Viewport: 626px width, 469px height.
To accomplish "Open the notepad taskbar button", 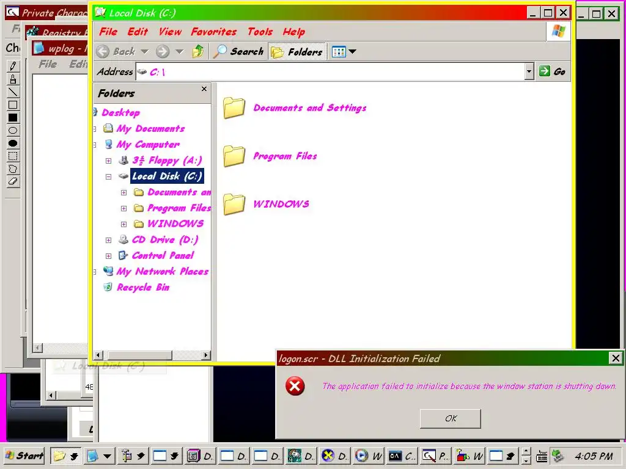I will click(x=98, y=456).
